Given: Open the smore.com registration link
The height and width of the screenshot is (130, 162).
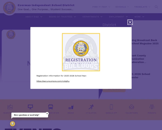Looking at the screenshot, I should (x=53, y=81).
